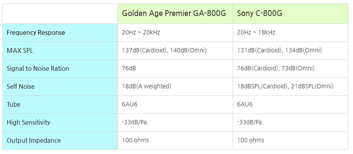353x154 pixels.
Task: Select 131dB(Cardioid), 134dB(Omni) cell
Action: [291, 51]
